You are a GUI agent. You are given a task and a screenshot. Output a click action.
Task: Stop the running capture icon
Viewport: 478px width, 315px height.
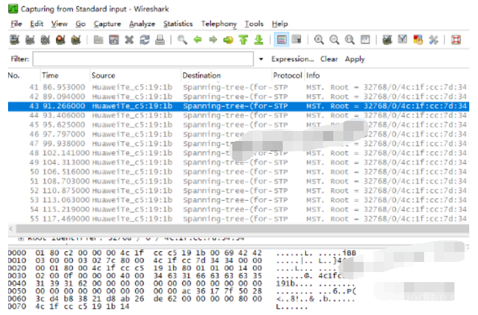tap(61, 40)
